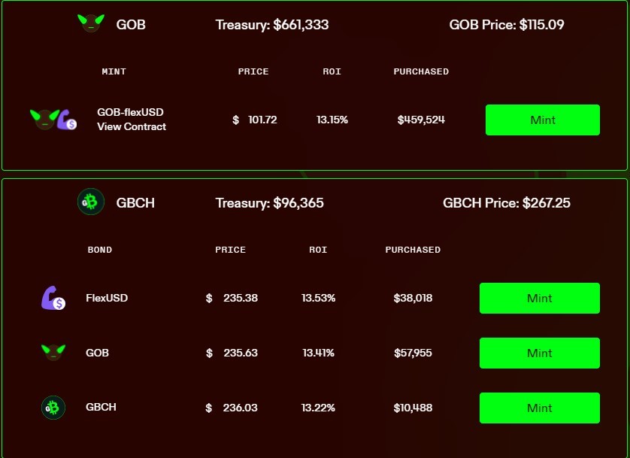
Task: Mint the GBCH bond
Action: pos(540,408)
